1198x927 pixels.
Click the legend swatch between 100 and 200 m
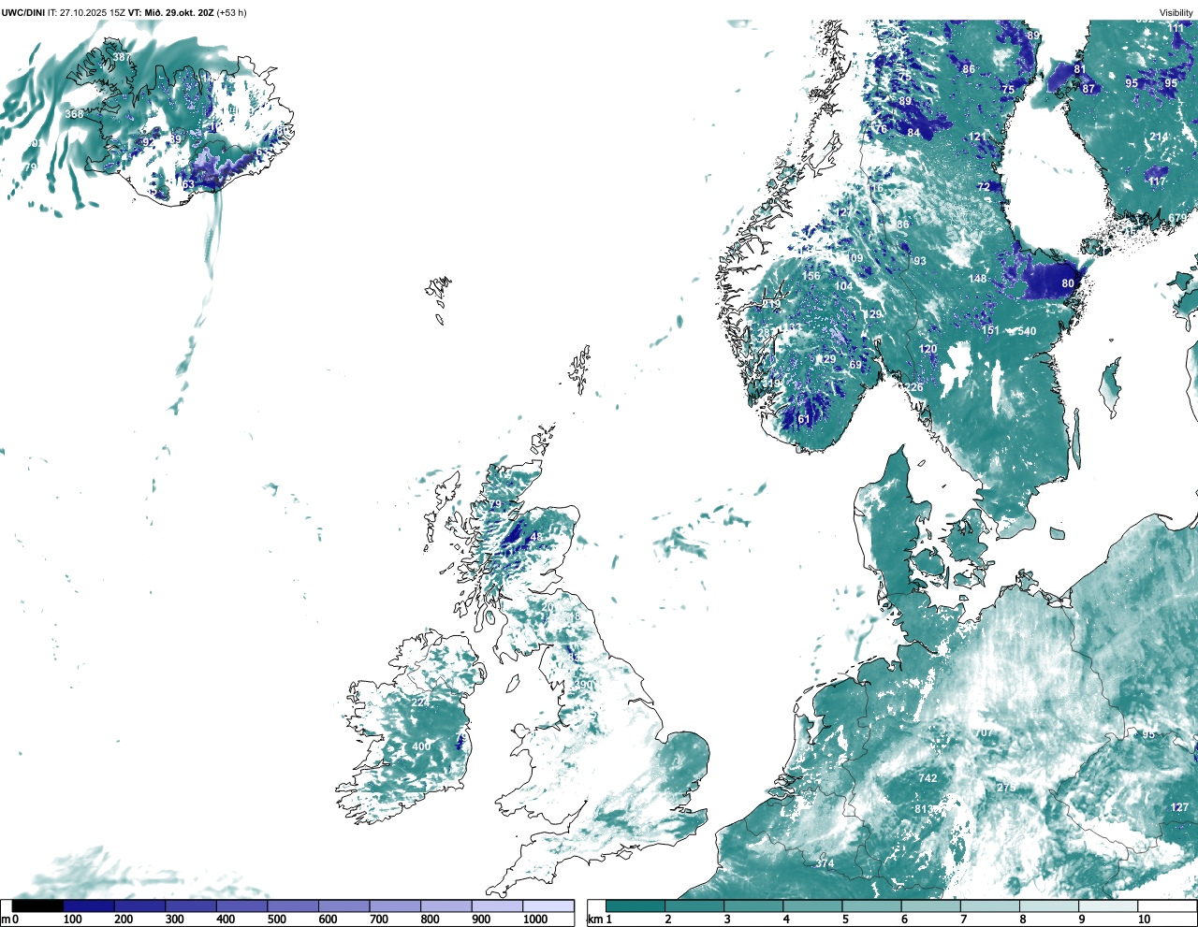point(89,905)
